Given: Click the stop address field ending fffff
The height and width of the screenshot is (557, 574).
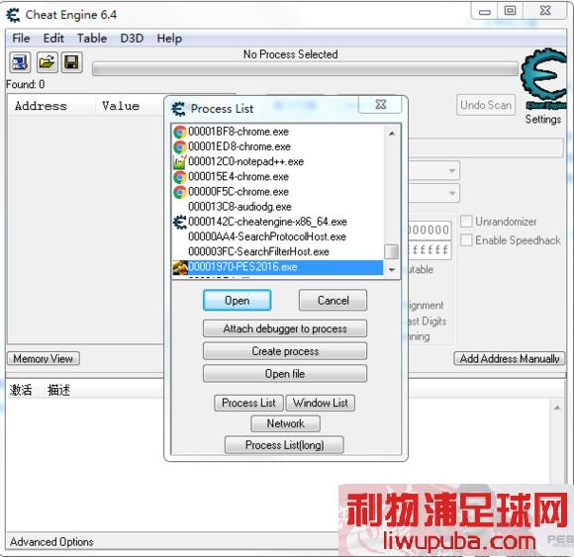Looking at the screenshot, I should click(430, 250).
